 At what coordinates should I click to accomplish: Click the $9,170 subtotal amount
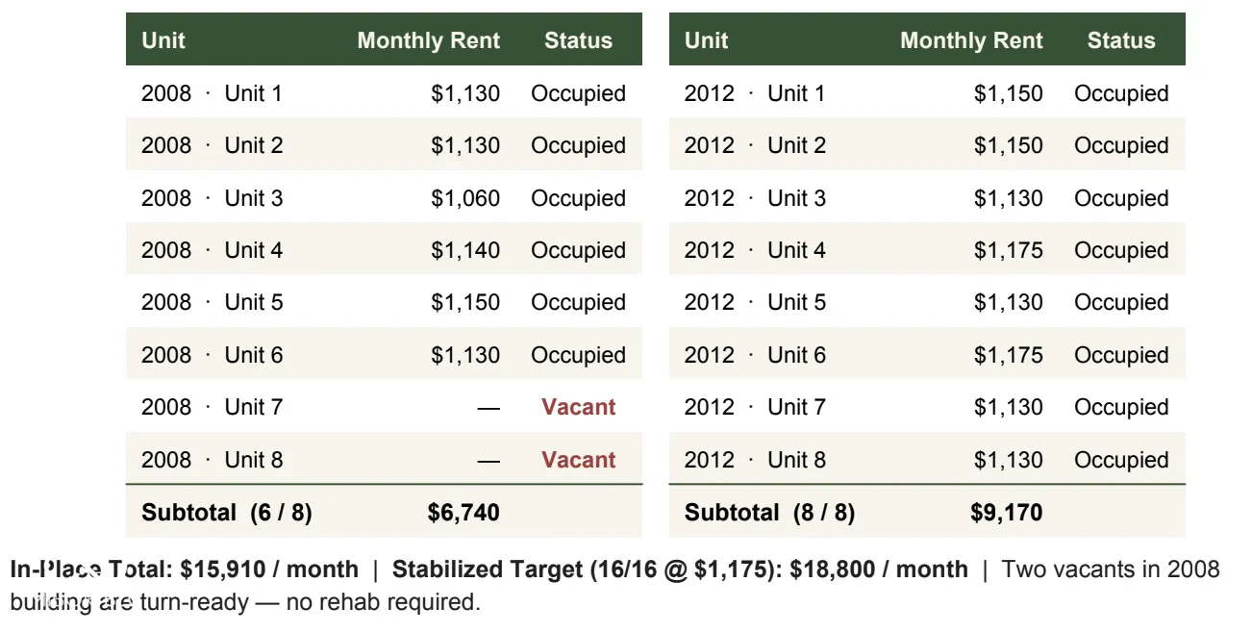pyautogui.click(x=1006, y=513)
